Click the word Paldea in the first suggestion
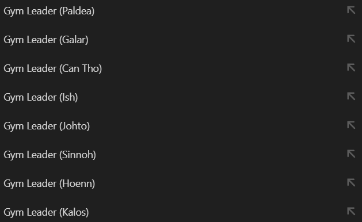Image resolution: width=362 pixels, height=222 pixels. pyautogui.click(x=77, y=11)
